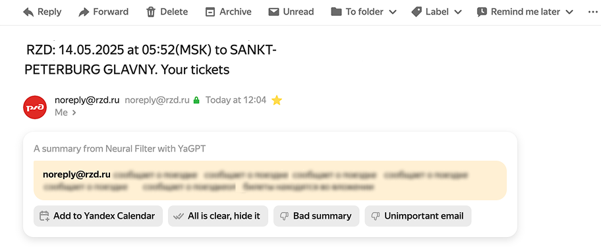Flag message as Unimportant email
601x247 pixels.
tap(418, 216)
